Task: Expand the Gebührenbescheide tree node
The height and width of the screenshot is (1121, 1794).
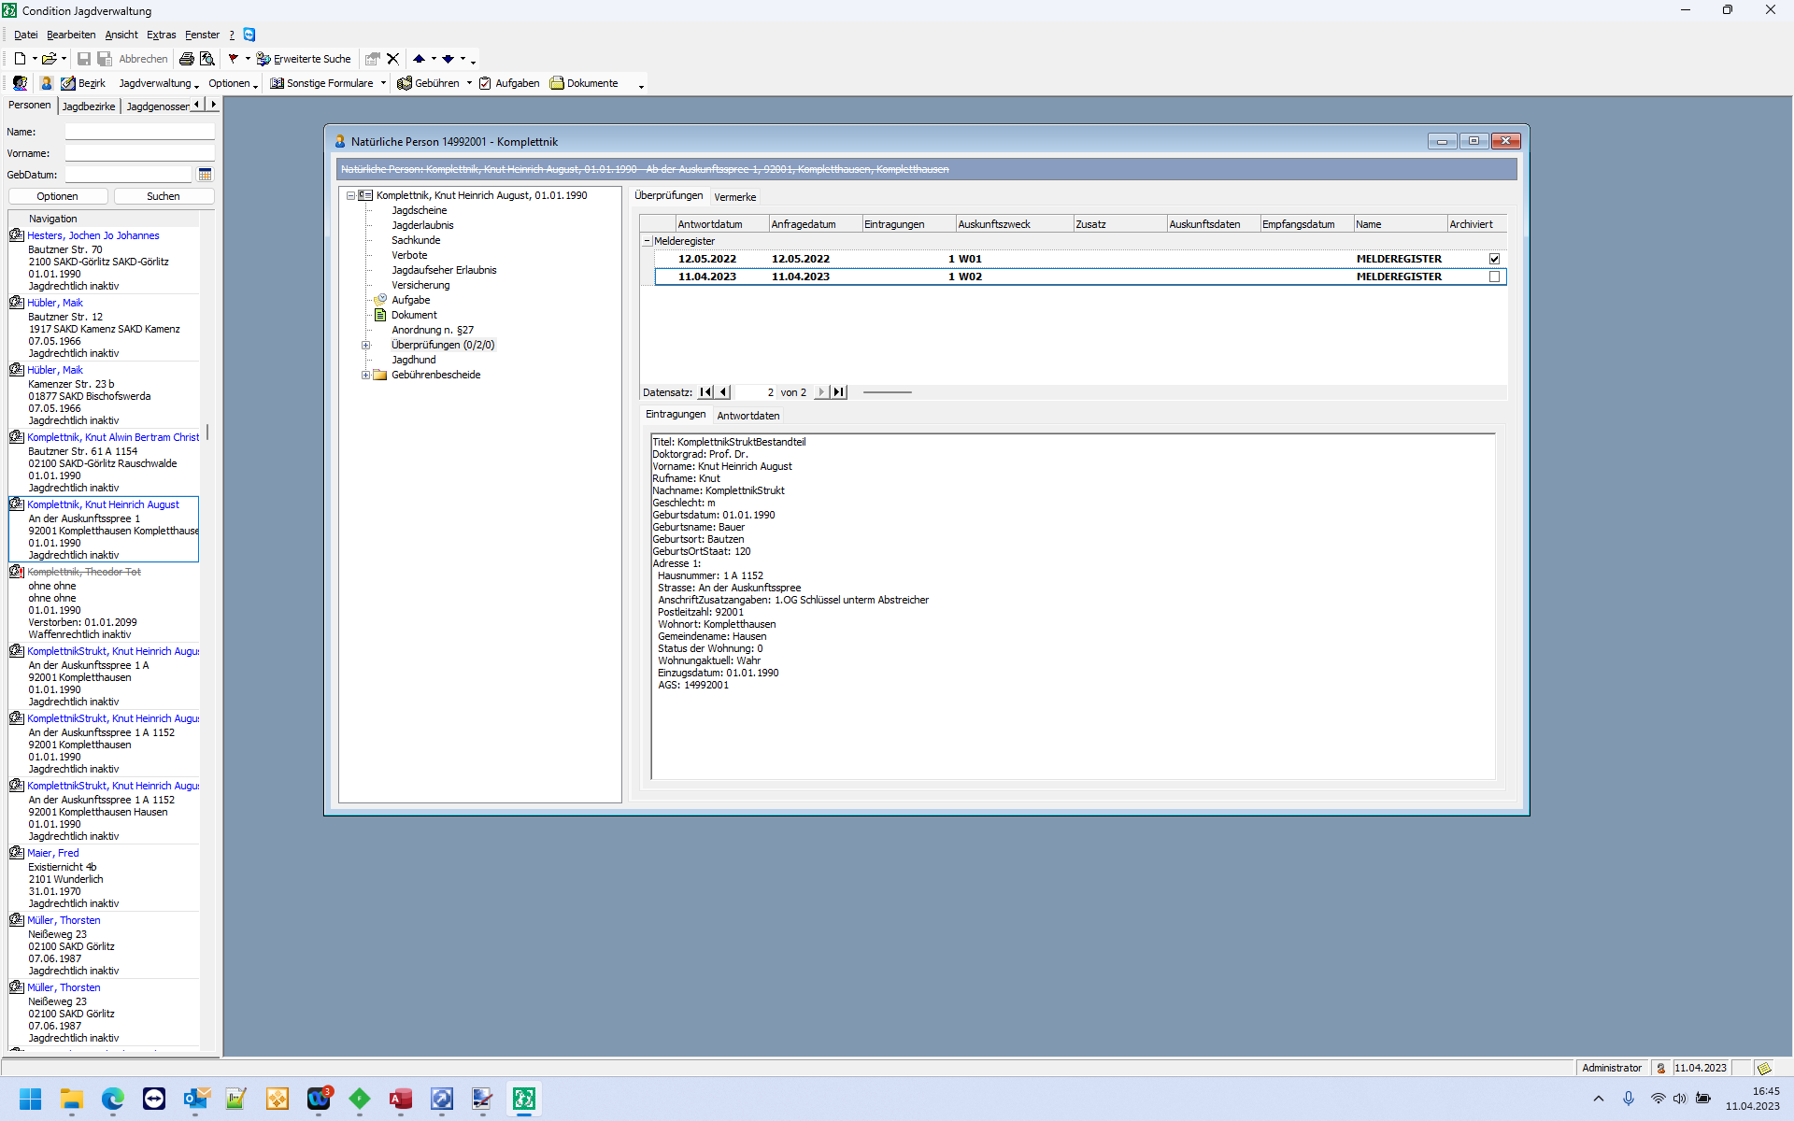Action: coord(366,375)
